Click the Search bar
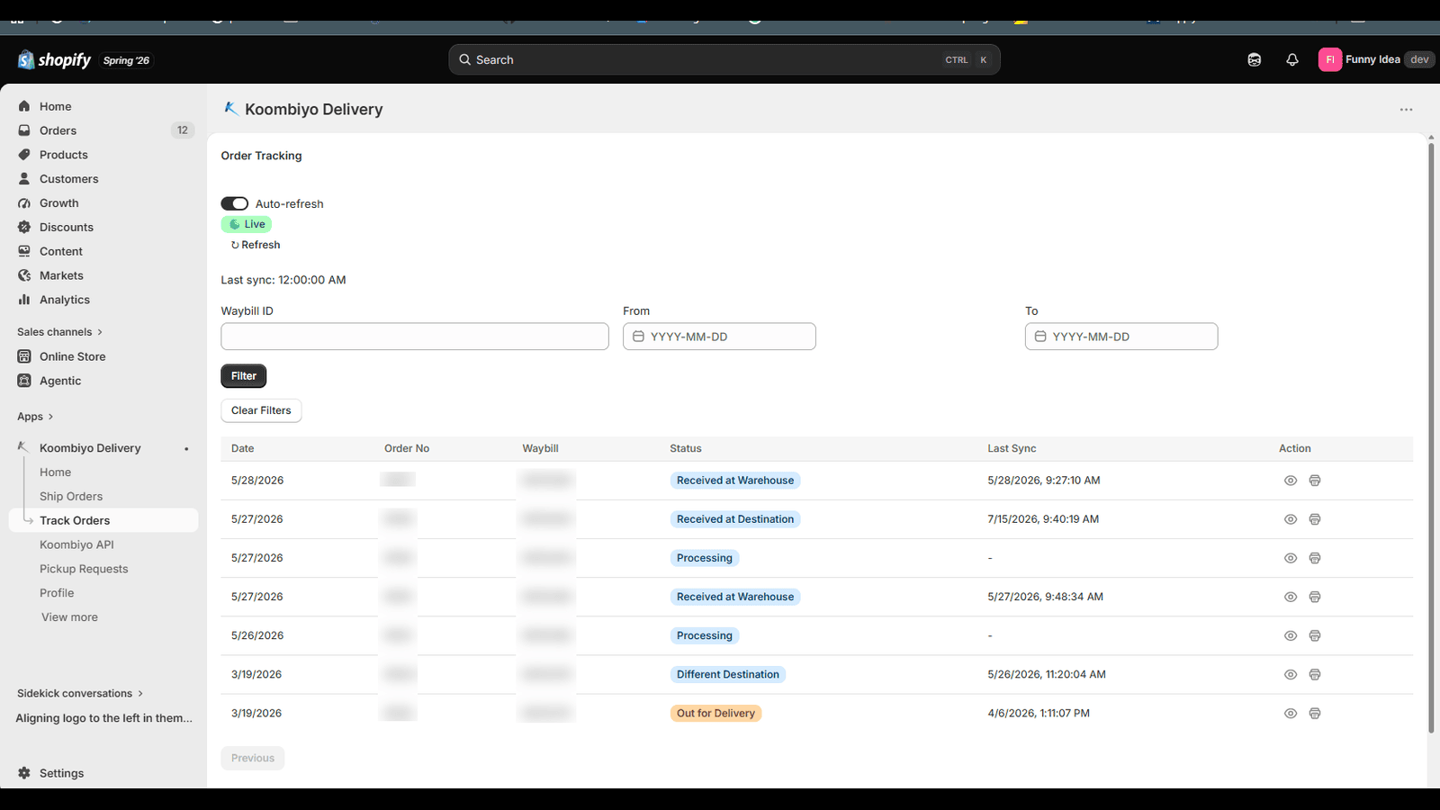This screenshot has width=1440, height=810. tap(724, 59)
